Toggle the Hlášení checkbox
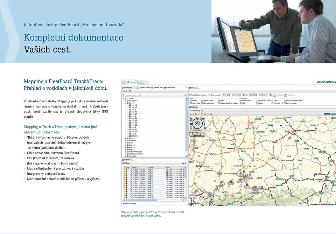The image size is (336, 234). pyautogui.click(x=191, y=101)
